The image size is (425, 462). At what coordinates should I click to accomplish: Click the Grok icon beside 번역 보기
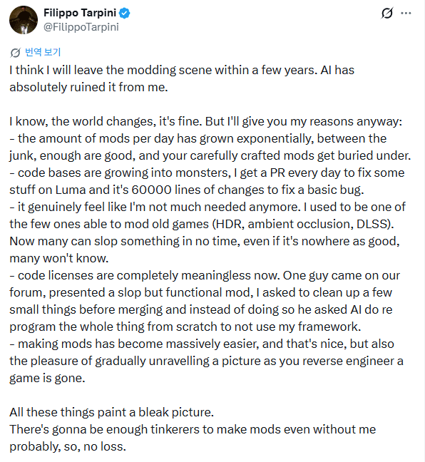click(15, 53)
